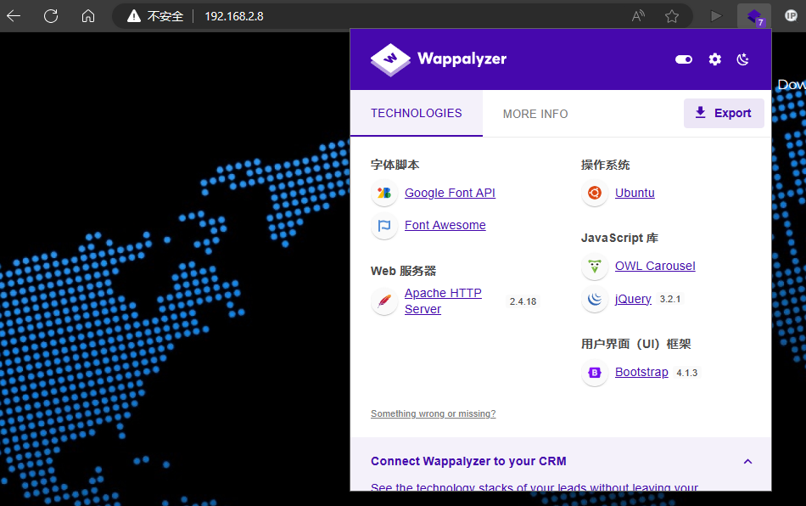This screenshot has height=506, width=806.
Task: Open the Bootstrap link
Action: (x=641, y=372)
